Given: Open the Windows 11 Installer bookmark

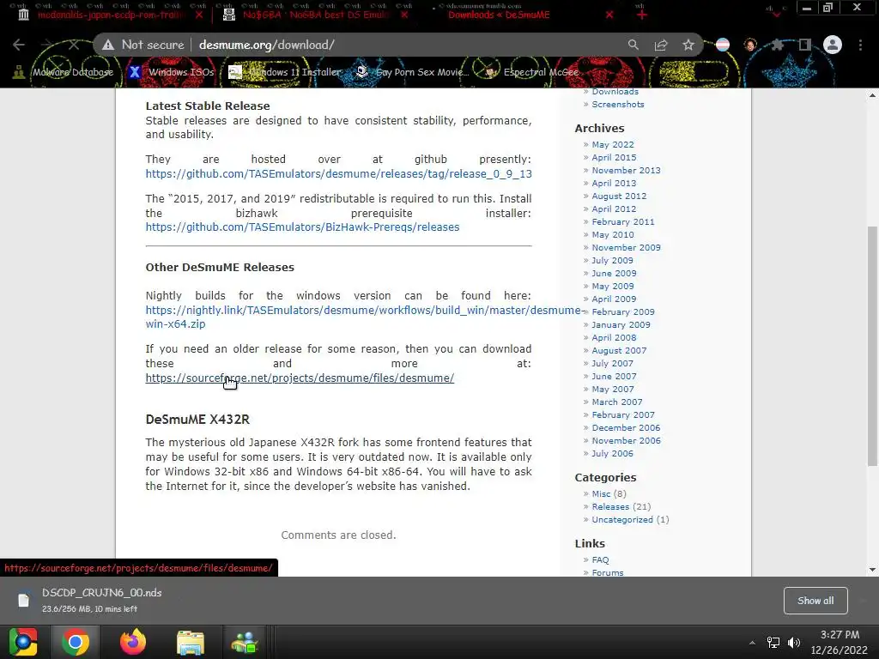Looking at the screenshot, I should [285, 72].
